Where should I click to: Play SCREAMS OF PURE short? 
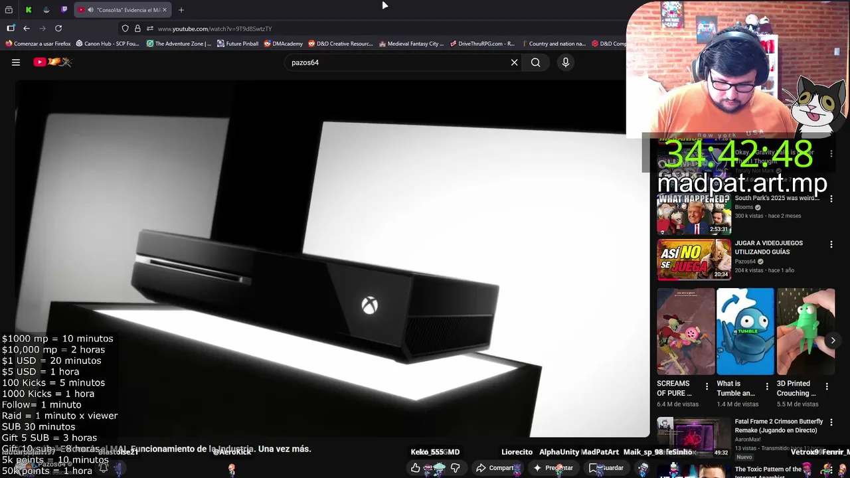[686, 331]
